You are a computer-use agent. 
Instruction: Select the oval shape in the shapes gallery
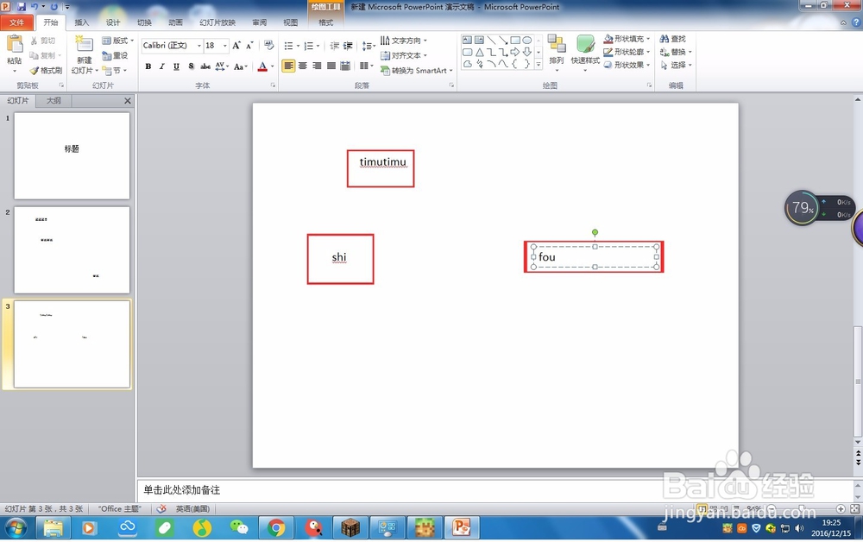[528, 40]
